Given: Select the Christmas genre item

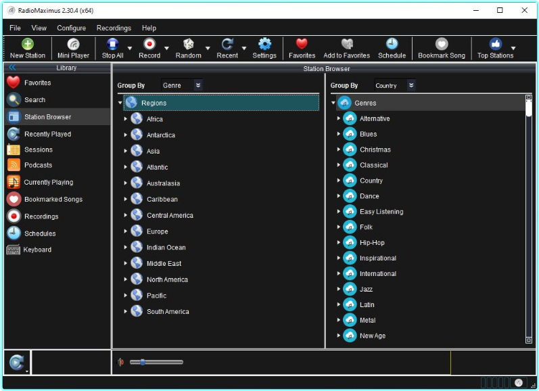Looking at the screenshot, I should 375,149.
